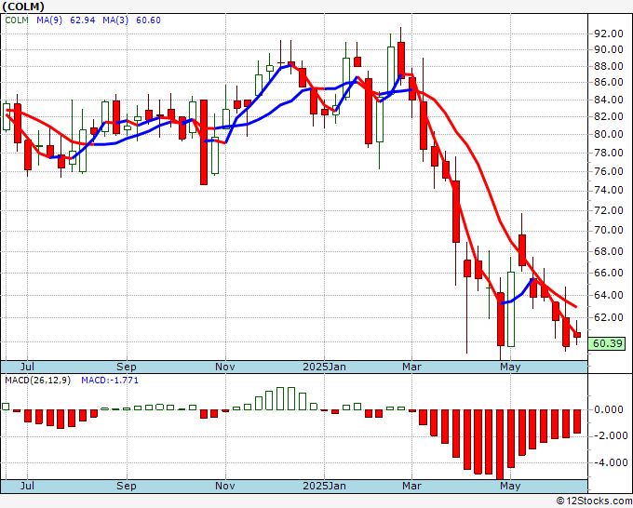Image resolution: width=633 pixels, height=508 pixels.
Task: Click the MACD:-1.771 value readout
Action: coord(110,381)
